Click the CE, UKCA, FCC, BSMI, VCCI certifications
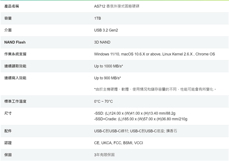Viewport: 229px width, 161px height. pos(118,143)
